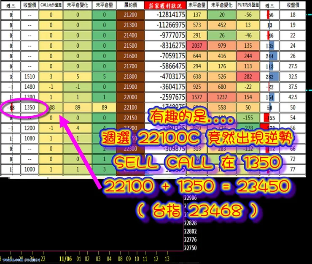The width and height of the screenshot is (312, 264).
Task: Click put open interest change 979
Action: tap(222, 46)
